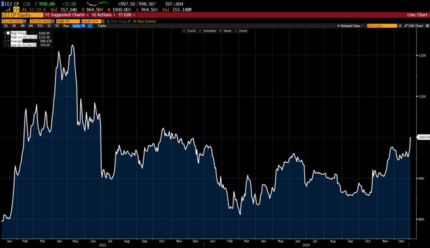
Task: Click the pencil icon next to Mov Avgs
Action: click(129, 21)
